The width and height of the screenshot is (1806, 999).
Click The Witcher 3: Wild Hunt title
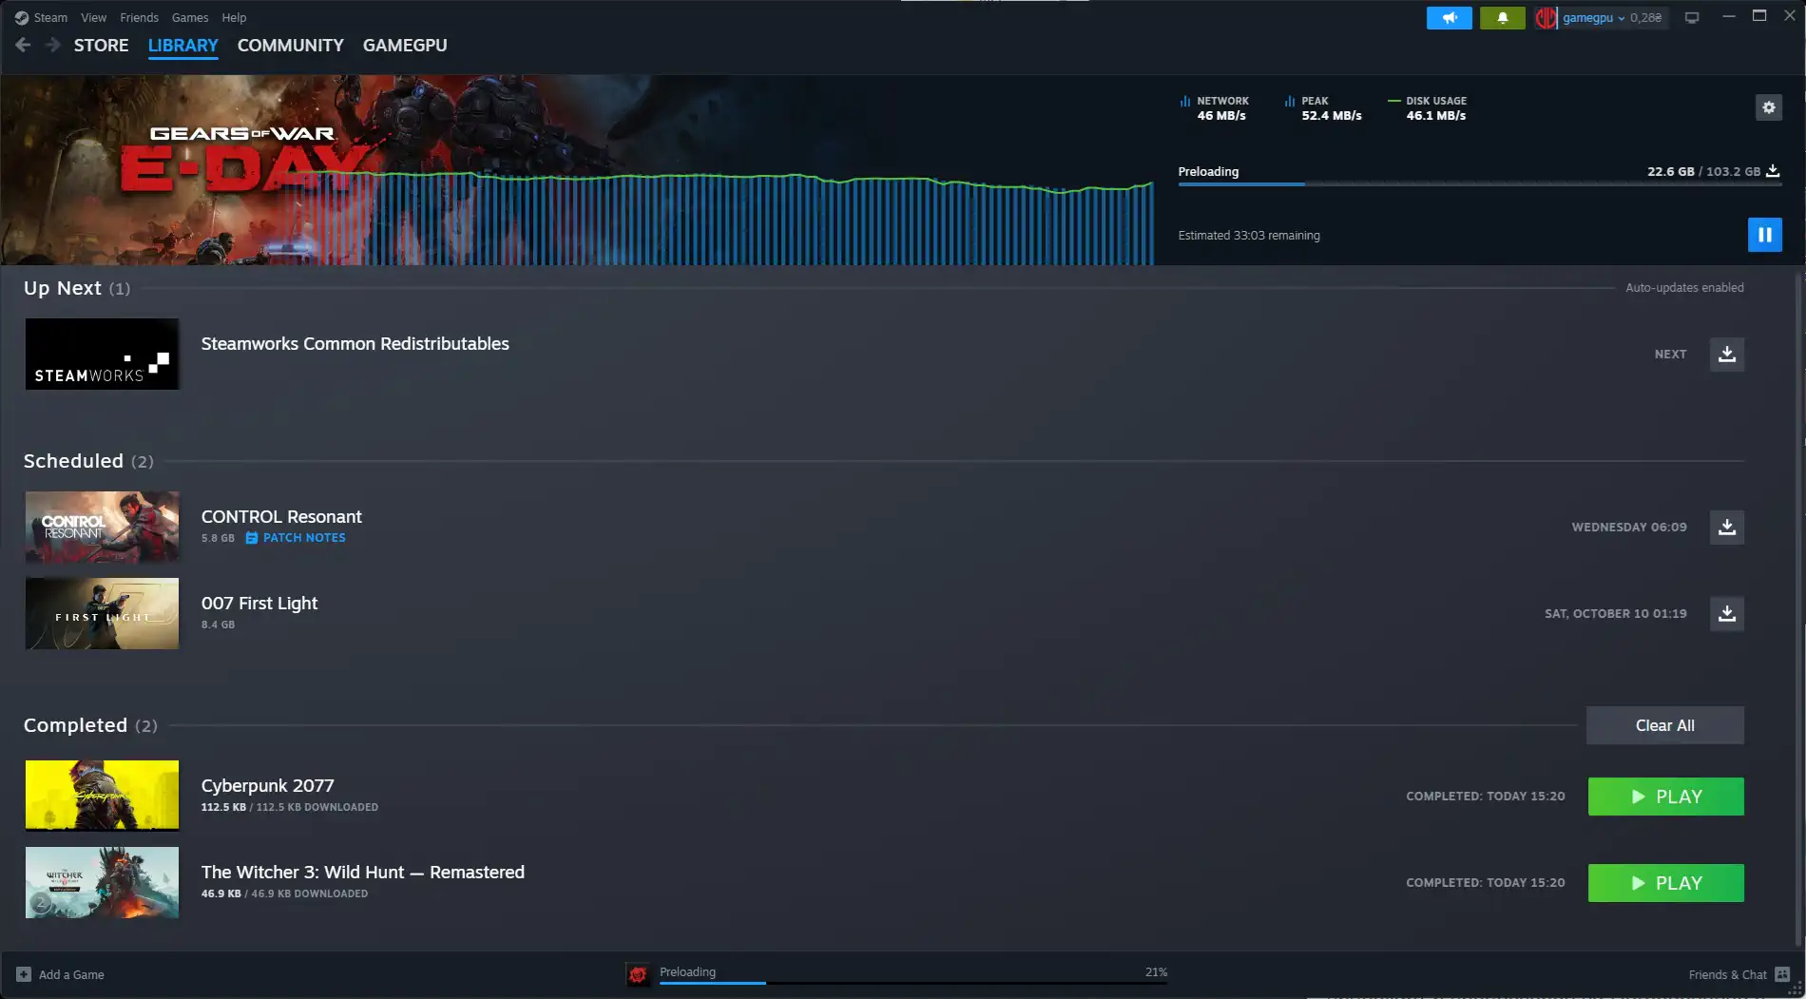coord(362,872)
